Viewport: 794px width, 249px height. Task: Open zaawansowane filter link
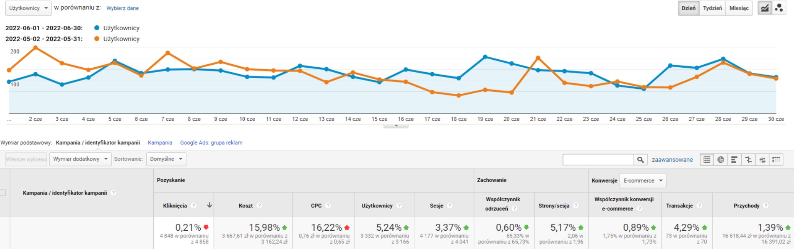[672, 159]
